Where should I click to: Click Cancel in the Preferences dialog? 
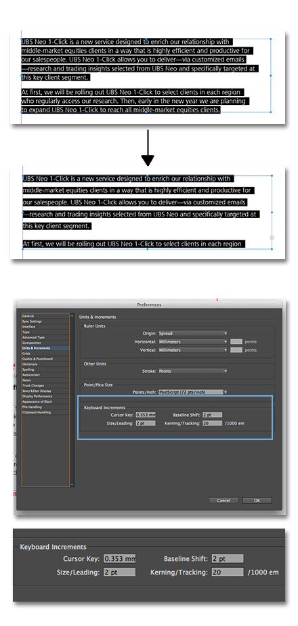click(223, 501)
